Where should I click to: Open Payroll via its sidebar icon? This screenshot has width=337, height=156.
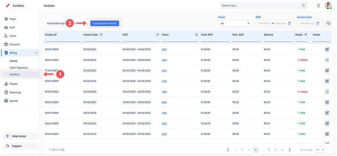[x=6, y=84]
